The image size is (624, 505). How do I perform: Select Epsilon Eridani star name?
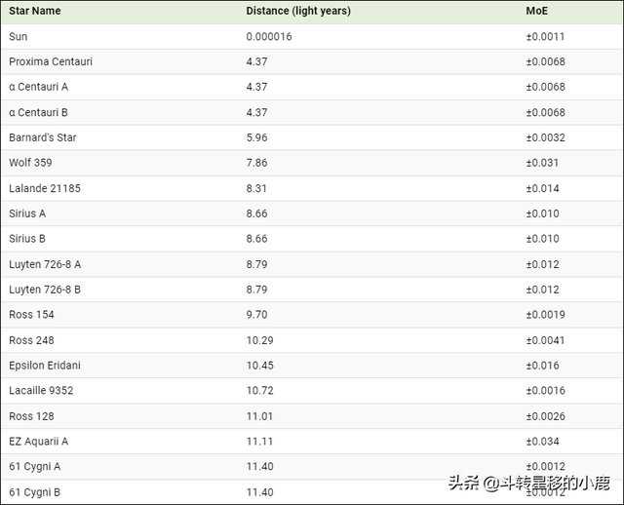[x=45, y=366]
